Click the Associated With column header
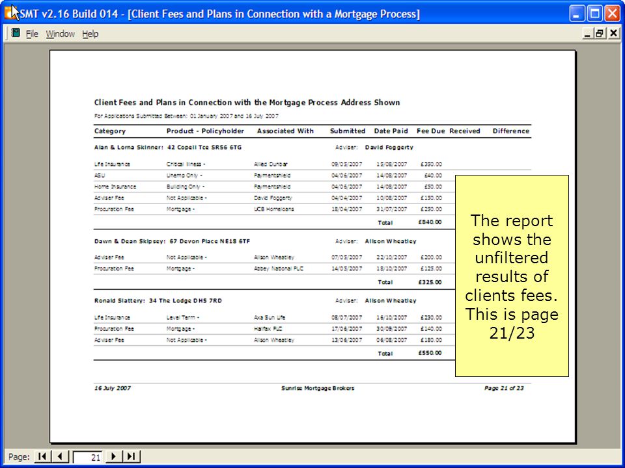 click(285, 131)
